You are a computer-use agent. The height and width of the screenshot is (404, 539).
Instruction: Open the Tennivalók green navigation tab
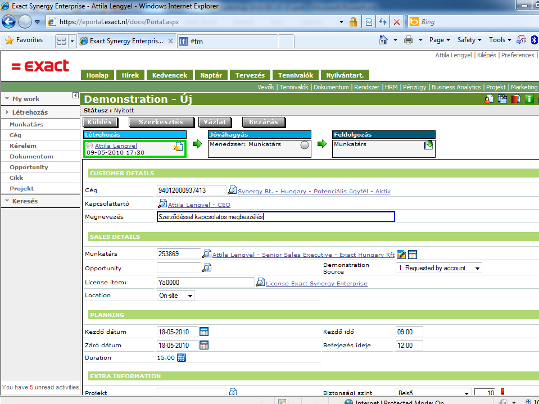(x=296, y=75)
